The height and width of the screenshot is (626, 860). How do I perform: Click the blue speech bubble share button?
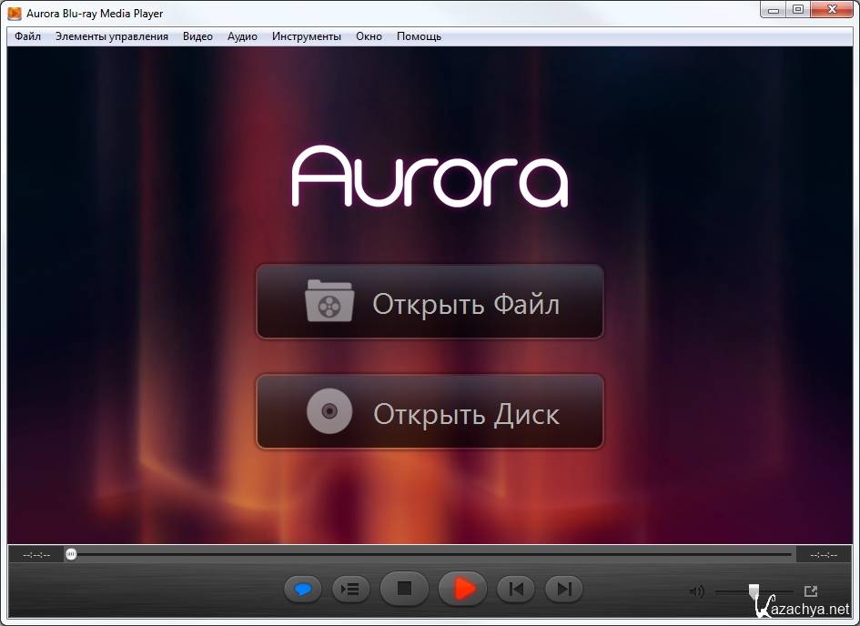coord(303,590)
